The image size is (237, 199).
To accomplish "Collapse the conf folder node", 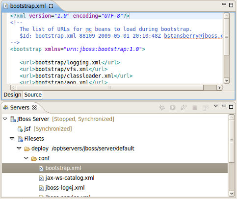I will point(26,158).
